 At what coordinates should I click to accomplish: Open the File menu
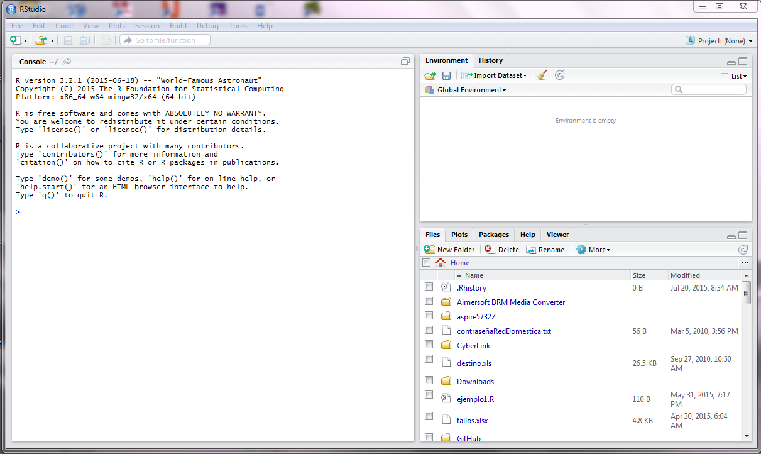[x=17, y=26]
